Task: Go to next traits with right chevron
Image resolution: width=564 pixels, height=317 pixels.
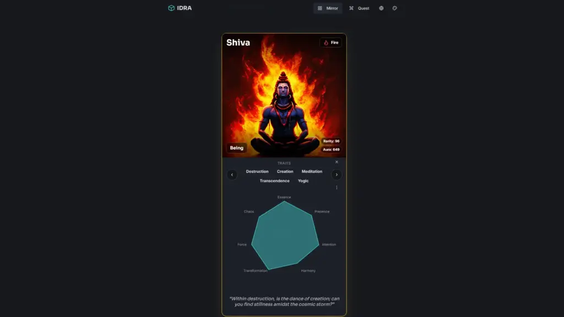Action: click(337, 174)
